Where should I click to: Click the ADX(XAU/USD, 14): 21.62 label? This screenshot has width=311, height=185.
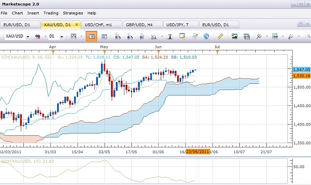(27, 161)
